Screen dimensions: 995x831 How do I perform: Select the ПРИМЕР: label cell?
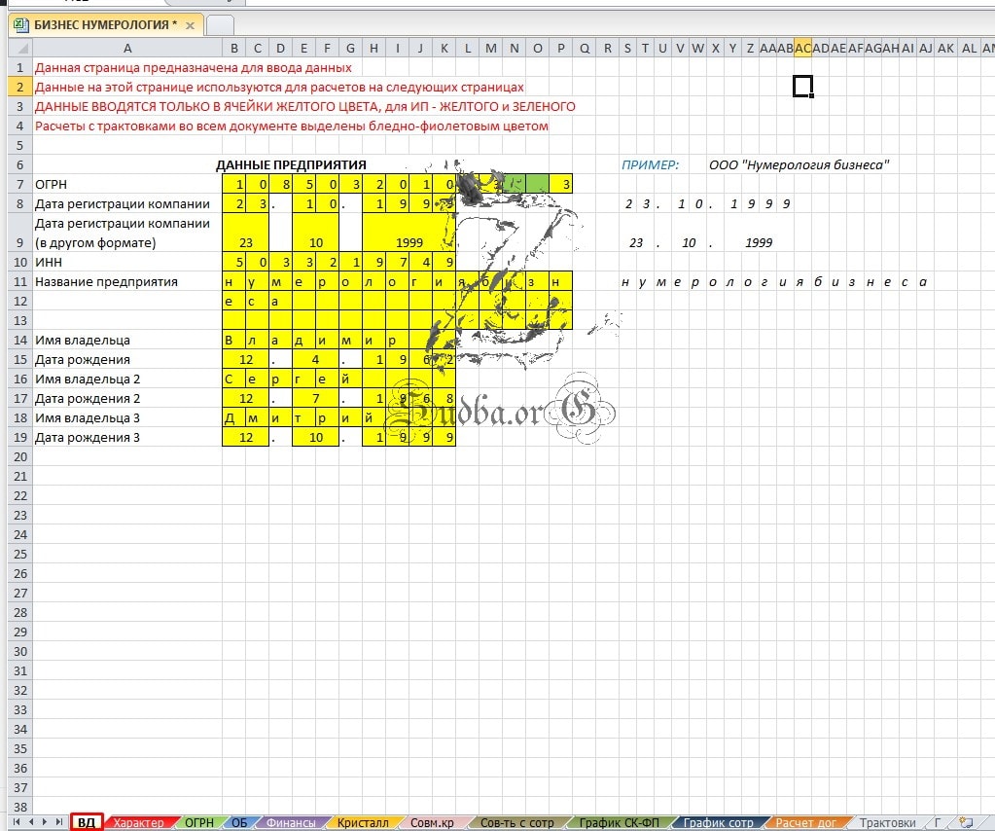[x=650, y=164]
